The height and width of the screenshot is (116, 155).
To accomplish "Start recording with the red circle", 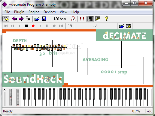I will pos(33,26).
